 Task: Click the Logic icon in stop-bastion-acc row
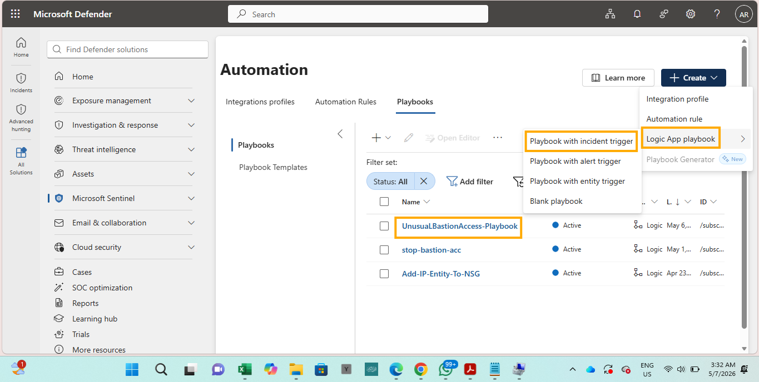[638, 249]
